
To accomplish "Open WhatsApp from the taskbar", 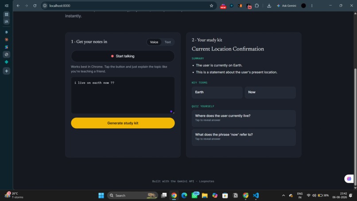I will point(194,195).
